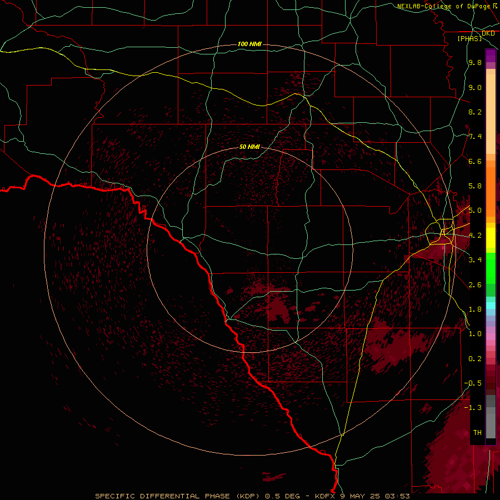Click the -1.3 scale label
Screen dimensions: 500x500
point(473,408)
